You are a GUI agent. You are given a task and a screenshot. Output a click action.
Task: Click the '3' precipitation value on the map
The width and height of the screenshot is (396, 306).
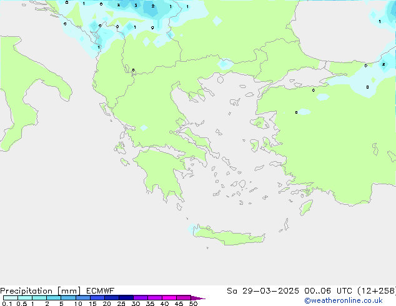[x=136, y=5]
